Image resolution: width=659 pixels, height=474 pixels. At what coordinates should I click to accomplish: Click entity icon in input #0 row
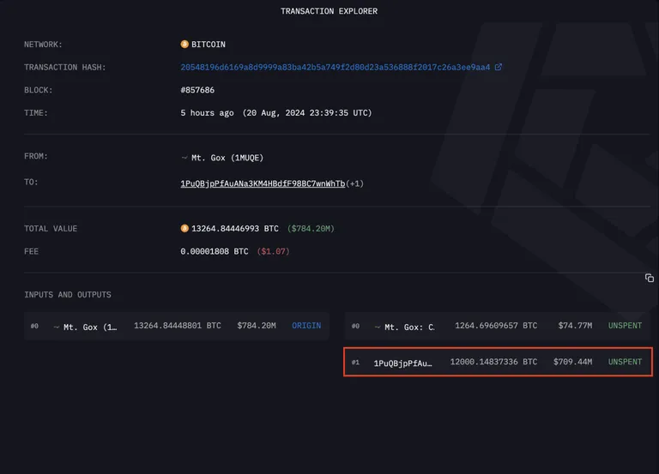(x=57, y=327)
